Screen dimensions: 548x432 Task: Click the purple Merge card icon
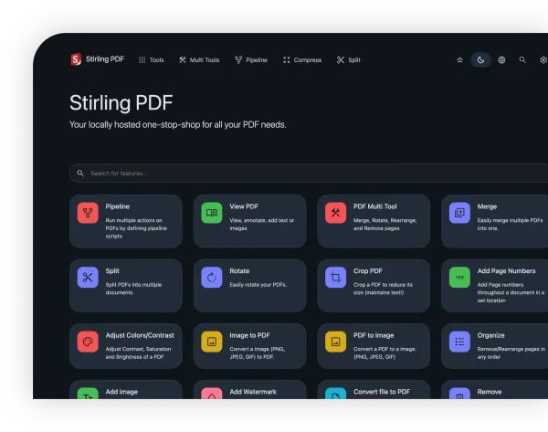tap(459, 213)
